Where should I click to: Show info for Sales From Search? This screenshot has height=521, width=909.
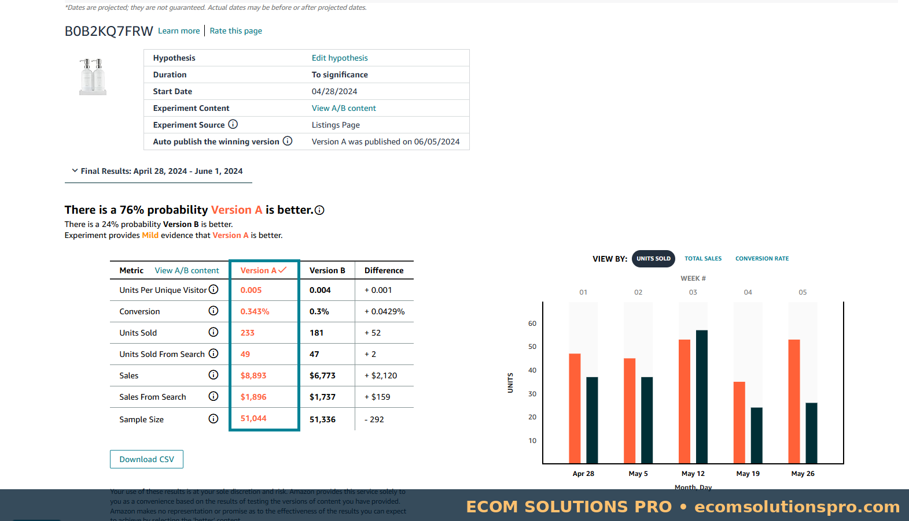(214, 396)
